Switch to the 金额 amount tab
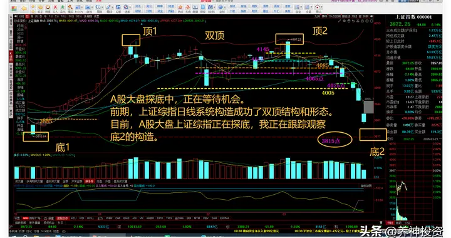The width and height of the screenshot is (451, 238). 65,182
